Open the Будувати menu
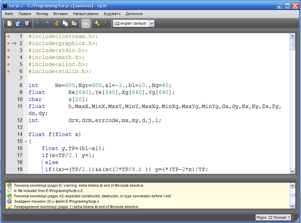The width and height of the screenshot is (301, 223). [112, 14]
